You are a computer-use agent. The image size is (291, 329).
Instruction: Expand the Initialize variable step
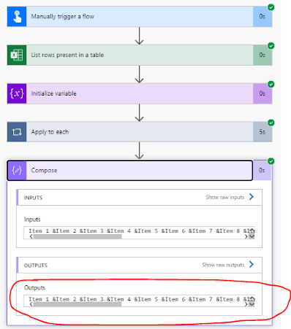[x=140, y=93]
